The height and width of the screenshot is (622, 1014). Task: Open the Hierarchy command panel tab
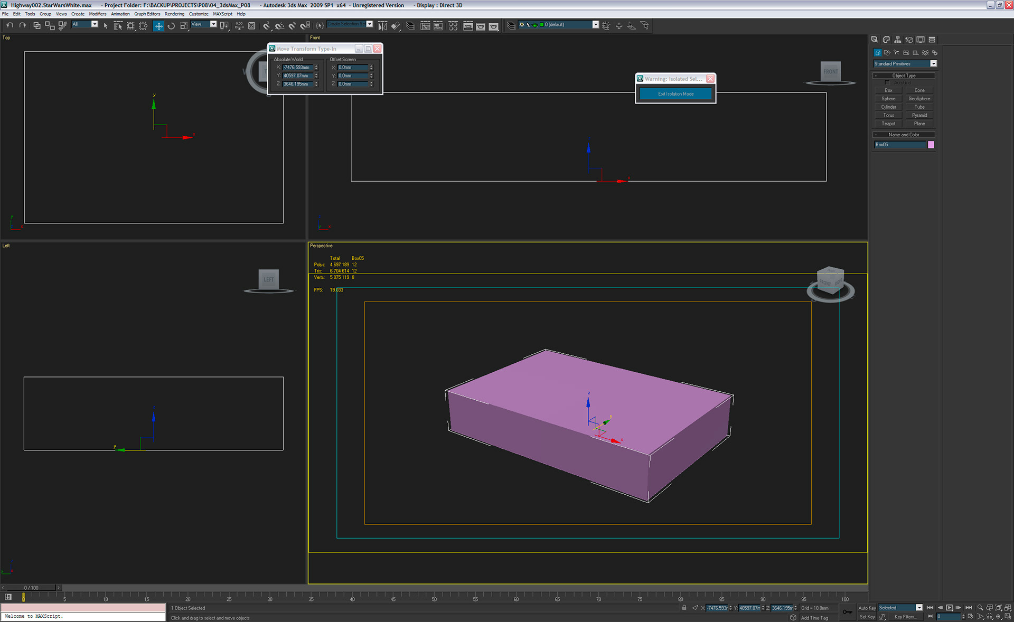coord(897,40)
